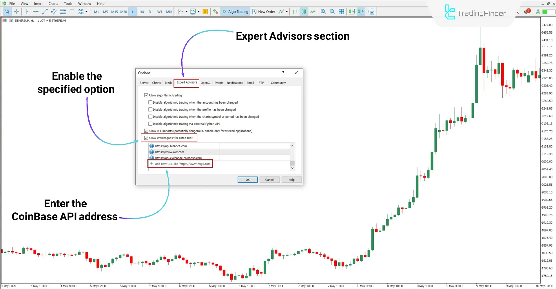Image resolution: width=556 pixels, height=289 pixels.
Task: Click the text label tool
Action: point(72,12)
